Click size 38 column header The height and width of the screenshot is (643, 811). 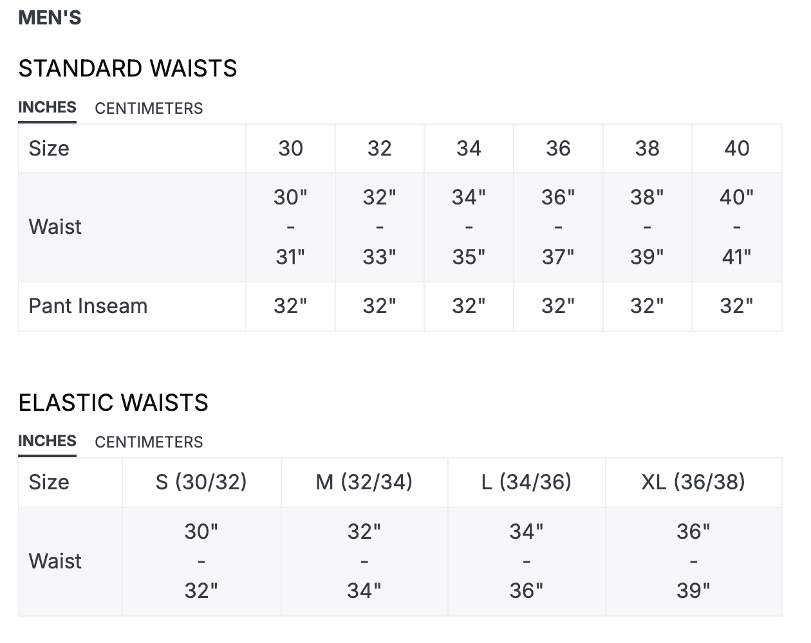[x=648, y=149]
